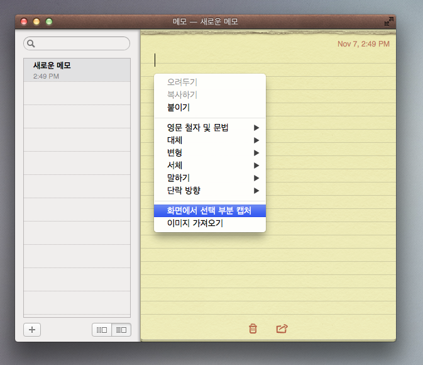Enter full screen via top-right arrows icon

(x=388, y=21)
